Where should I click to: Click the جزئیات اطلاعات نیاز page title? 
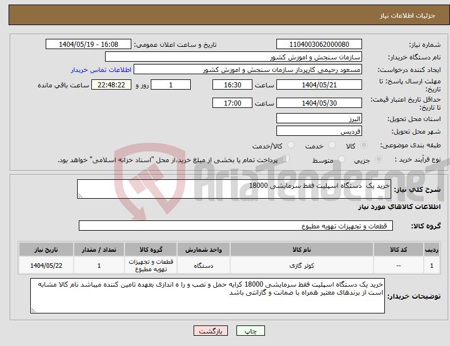[408, 15]
